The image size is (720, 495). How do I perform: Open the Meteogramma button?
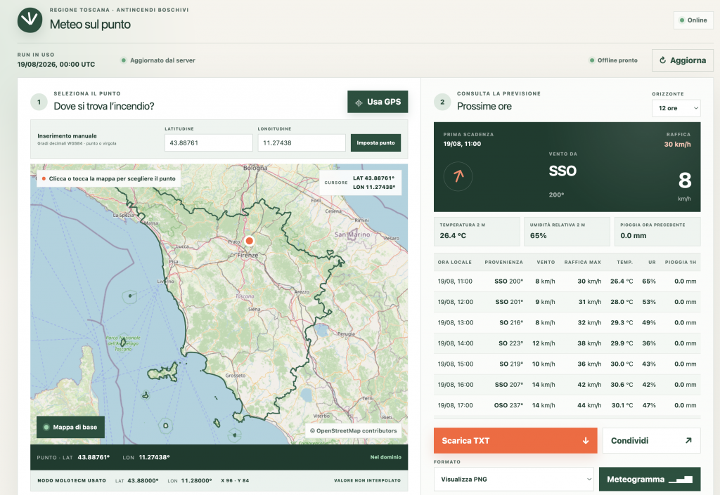[x=650, y=480]
